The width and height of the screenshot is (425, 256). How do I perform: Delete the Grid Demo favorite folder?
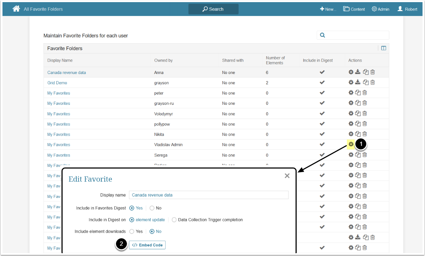[372, 83]
